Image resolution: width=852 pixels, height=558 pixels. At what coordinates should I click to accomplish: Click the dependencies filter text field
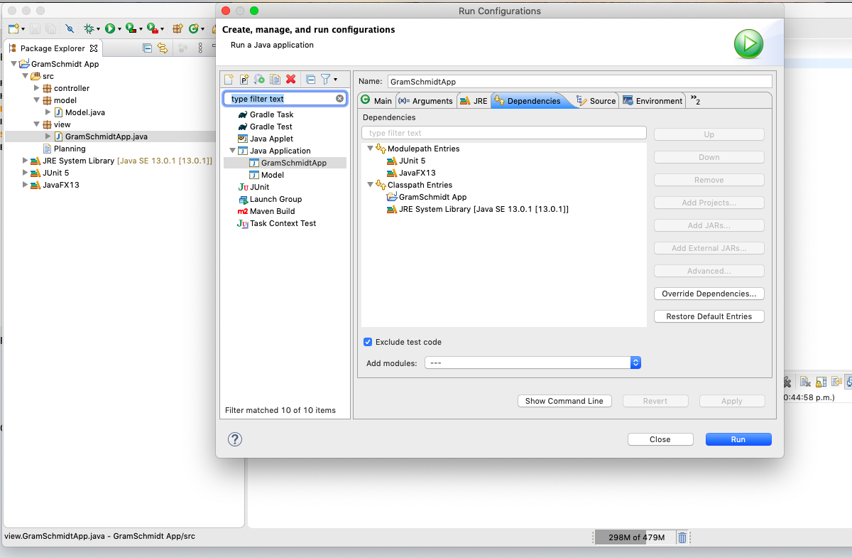(503, 133)
